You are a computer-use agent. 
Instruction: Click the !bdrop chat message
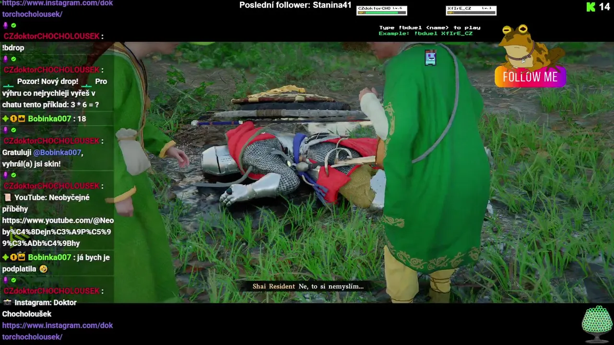13,48
